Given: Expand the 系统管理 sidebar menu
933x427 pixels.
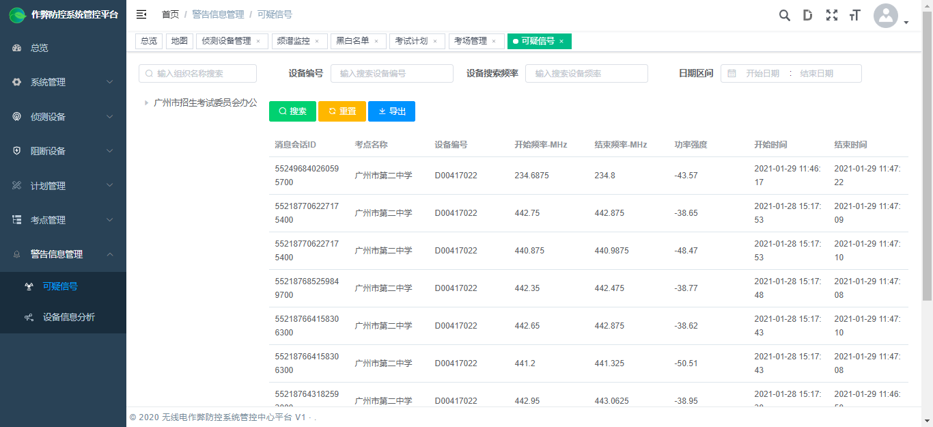Looking at the screenshot, I should [x=63, y=82].
